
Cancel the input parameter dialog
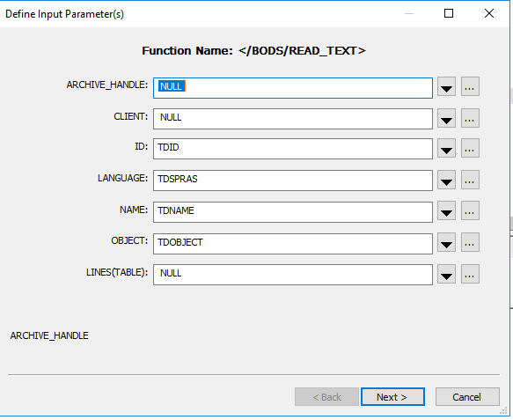(467, 397)
